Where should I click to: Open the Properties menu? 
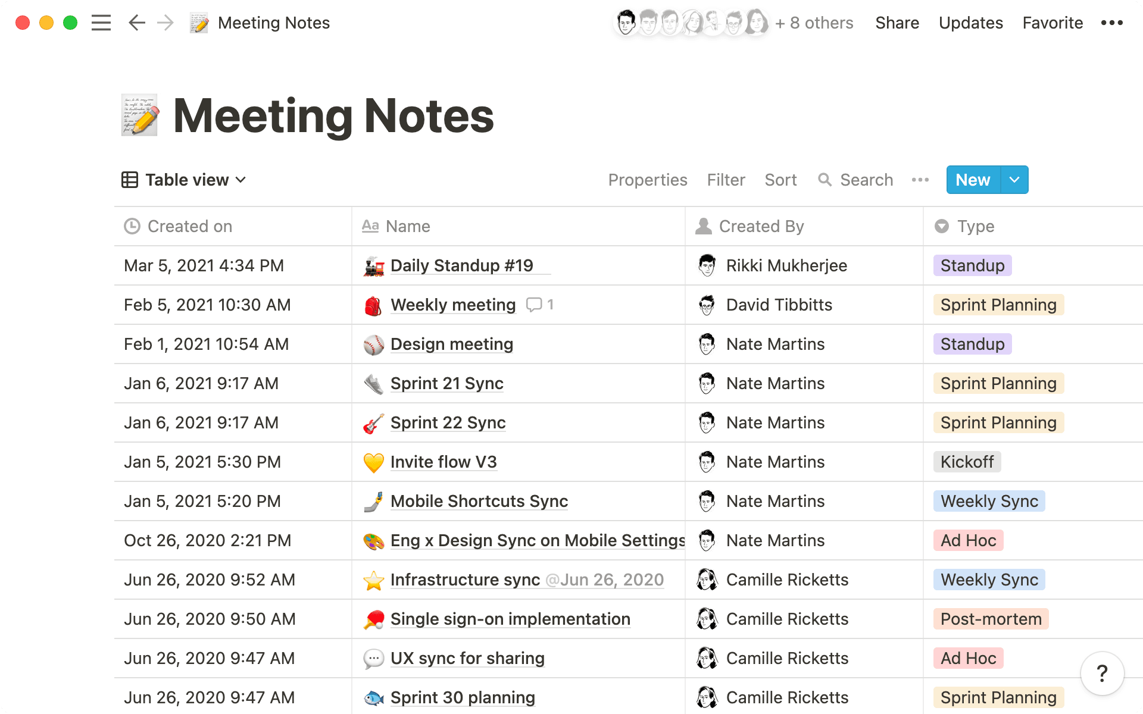pos(647,180)
